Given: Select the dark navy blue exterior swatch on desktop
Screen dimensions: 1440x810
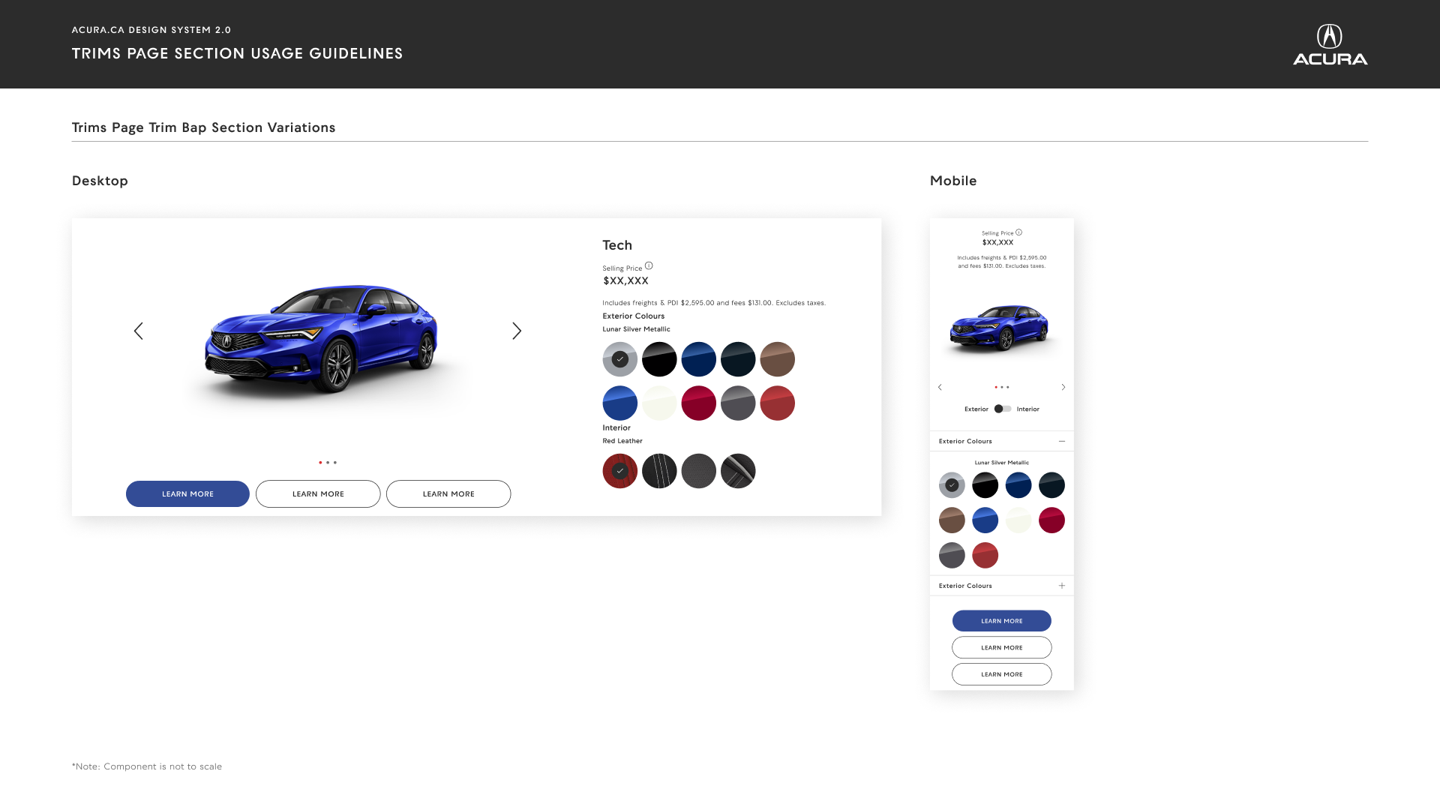Looking at the screenshot, I should pyautogui.click(x=699, y=359).
